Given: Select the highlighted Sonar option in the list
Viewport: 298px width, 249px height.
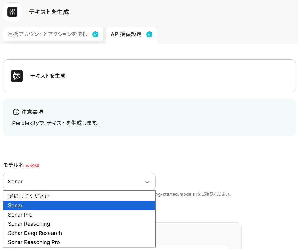Looking at the screenshot, I should pos(15,205).
